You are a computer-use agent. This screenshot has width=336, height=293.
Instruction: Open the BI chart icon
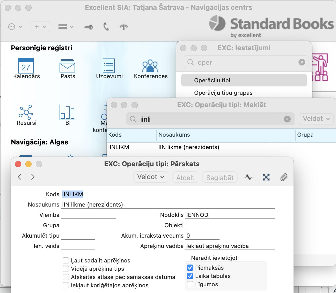[x=67, y=112]
